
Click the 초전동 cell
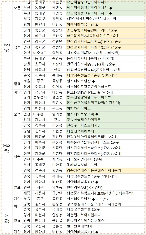(x=57, y=131)
